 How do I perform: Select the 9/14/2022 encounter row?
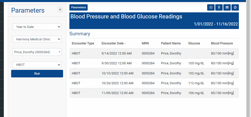coord(154,53)
